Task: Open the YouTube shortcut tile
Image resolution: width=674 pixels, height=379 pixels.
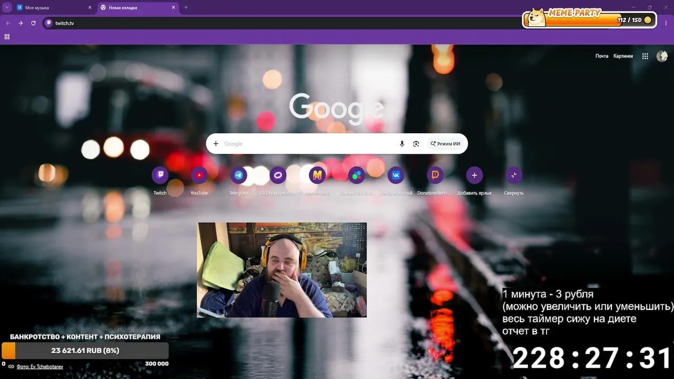Action: [x=199, y=175]
